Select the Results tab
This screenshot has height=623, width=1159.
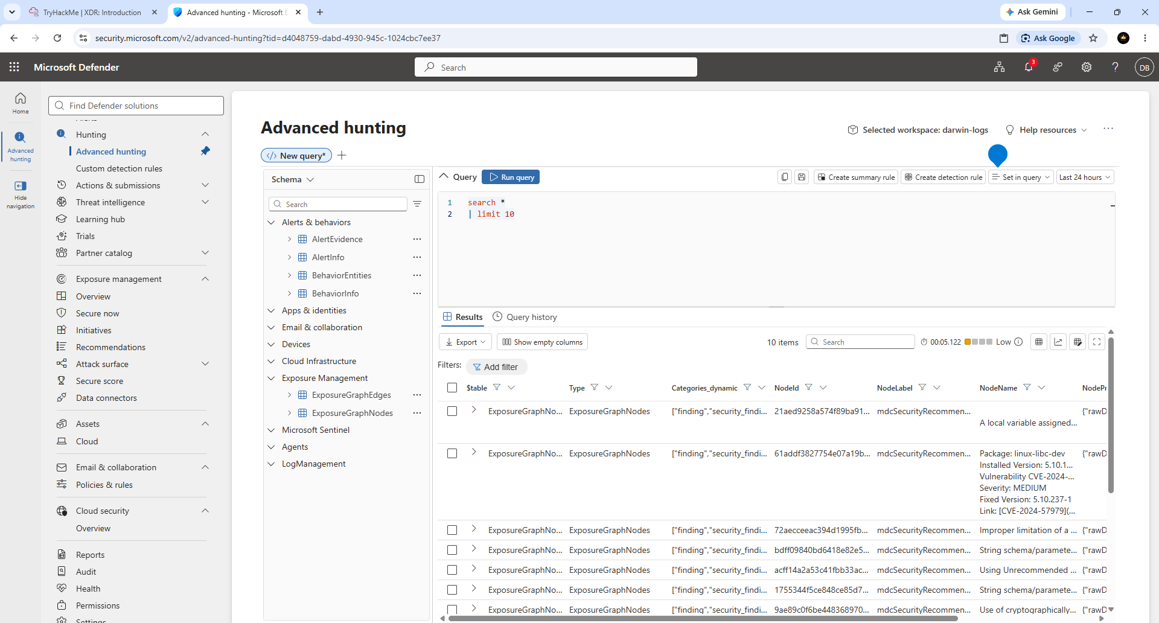tap(462, 317)
